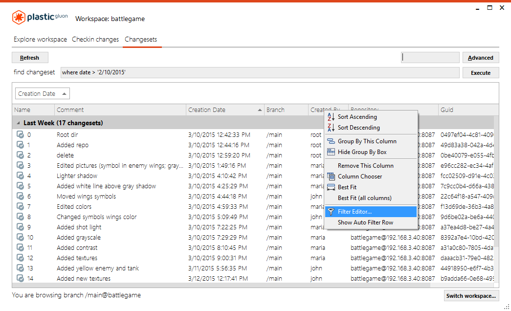
Task: Click the changeset icon for row 6 Moved wings symbols
Action: 20,196
